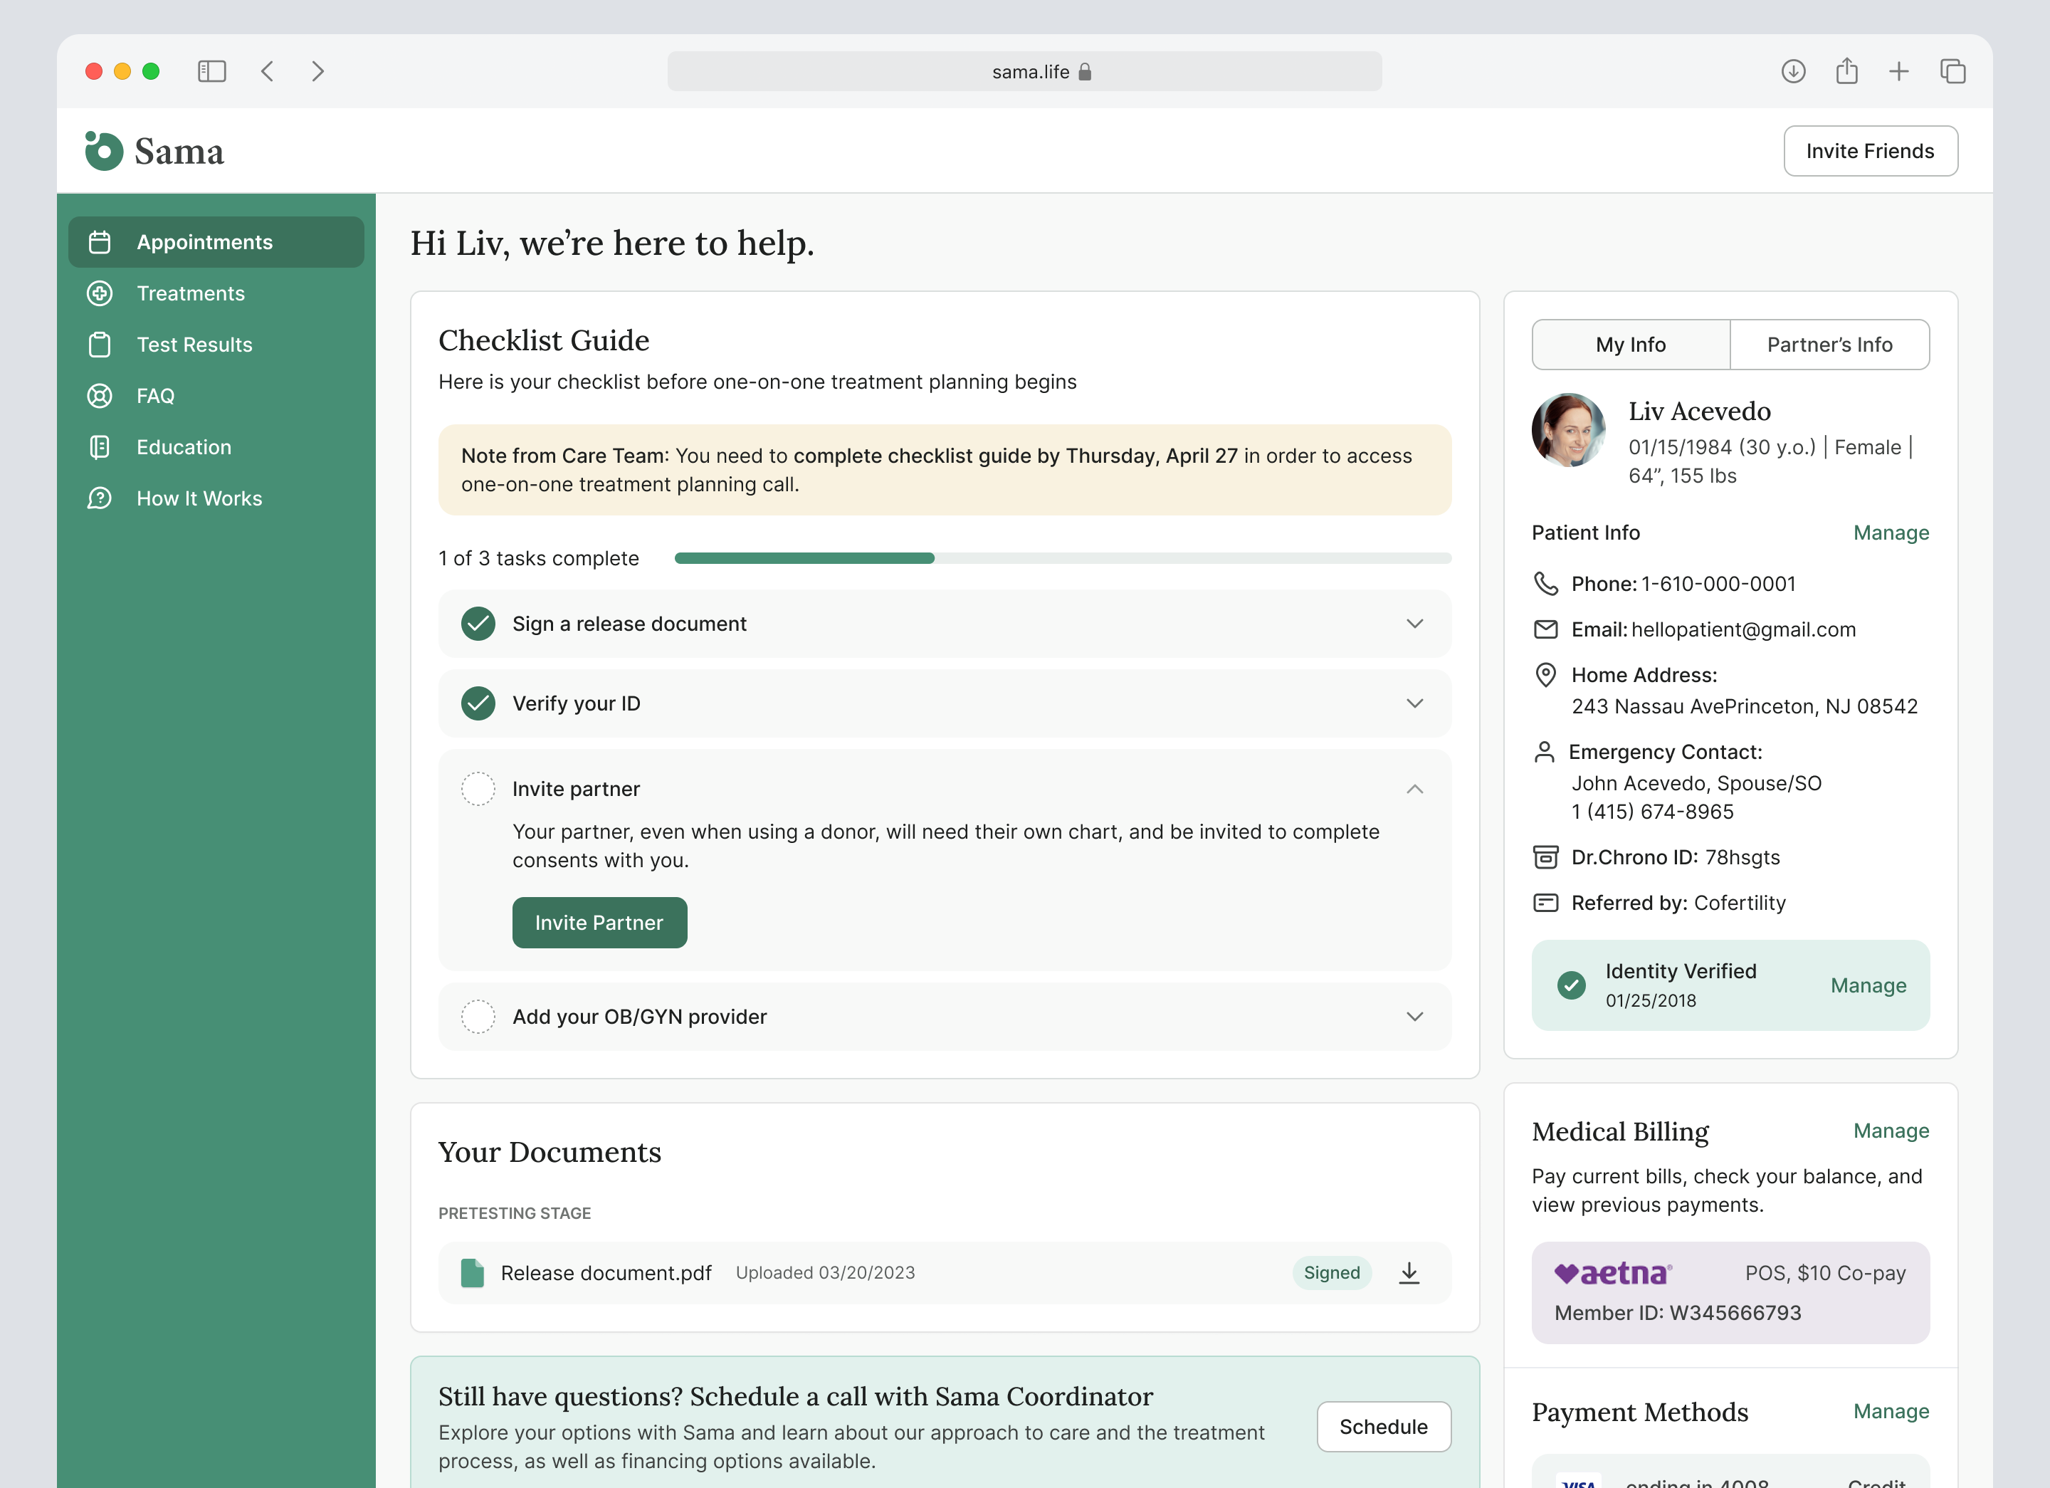Toggle the Verify your ID checkmark
2050x1488 pixels.
(478, 703)
